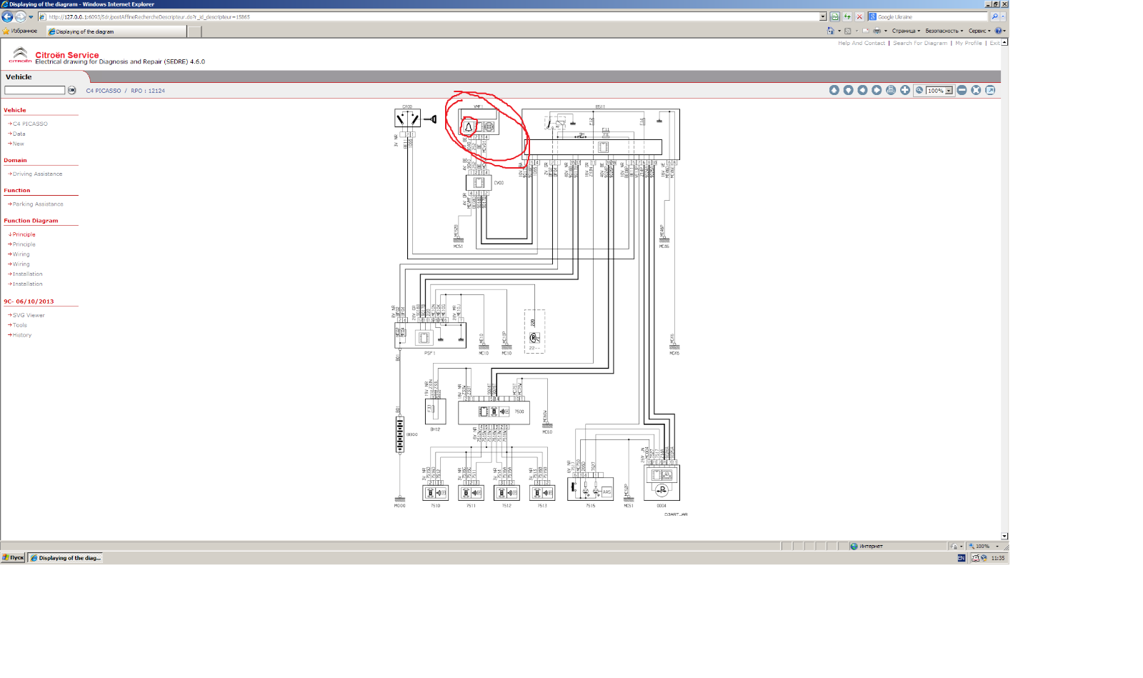This screenshot has width=1143, height=678.
Task: Go back with browser Back button
Action: [8, 16]
